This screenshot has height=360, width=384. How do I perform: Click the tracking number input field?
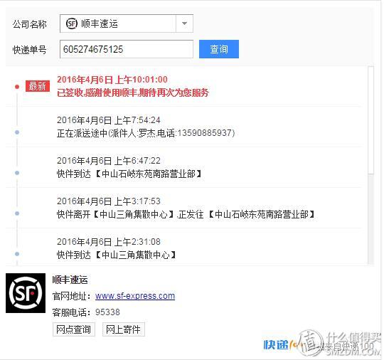click(127, 49)
